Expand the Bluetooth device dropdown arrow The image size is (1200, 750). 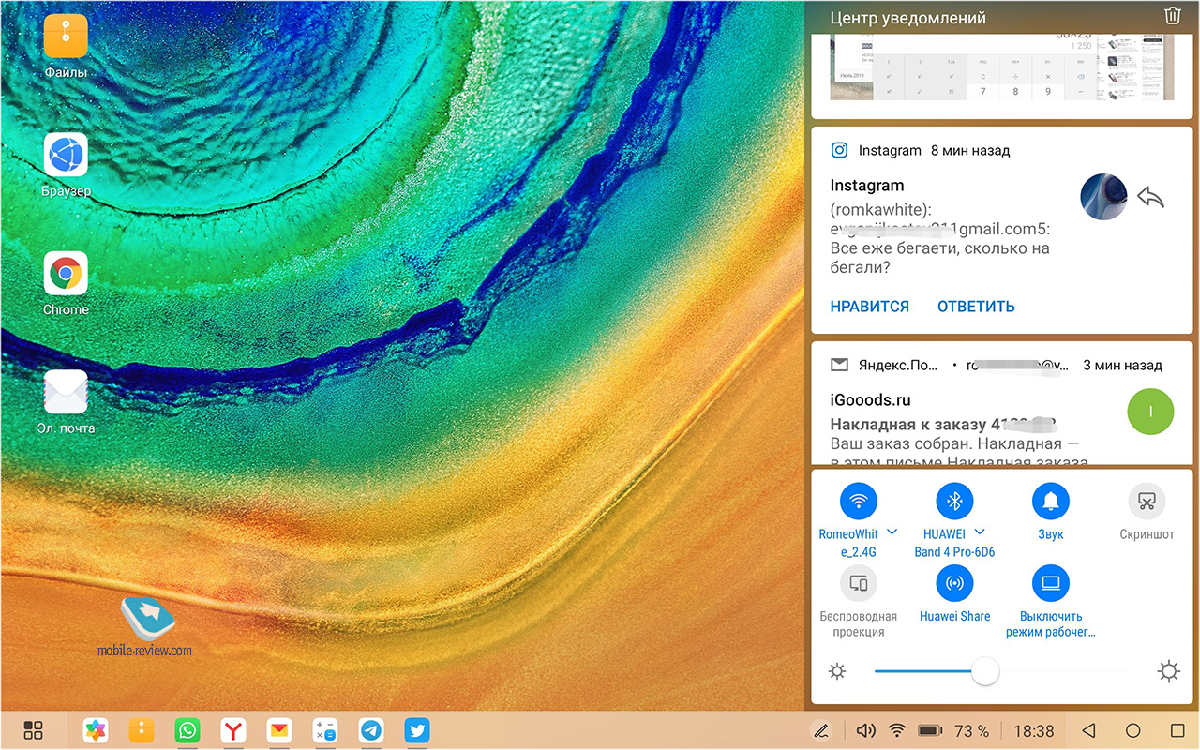pyautogui.click(x=980, y=532)
